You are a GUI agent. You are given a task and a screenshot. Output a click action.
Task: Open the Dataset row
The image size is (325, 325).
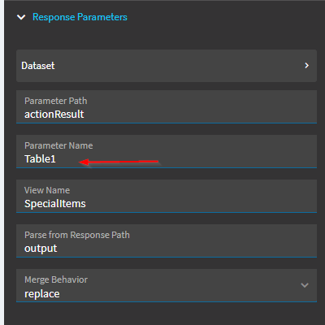[x=167, y=66]
